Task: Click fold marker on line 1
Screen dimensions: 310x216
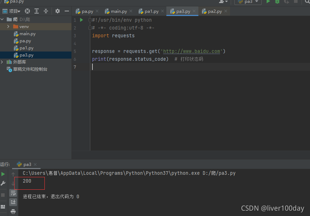Action: pos(90,20)
